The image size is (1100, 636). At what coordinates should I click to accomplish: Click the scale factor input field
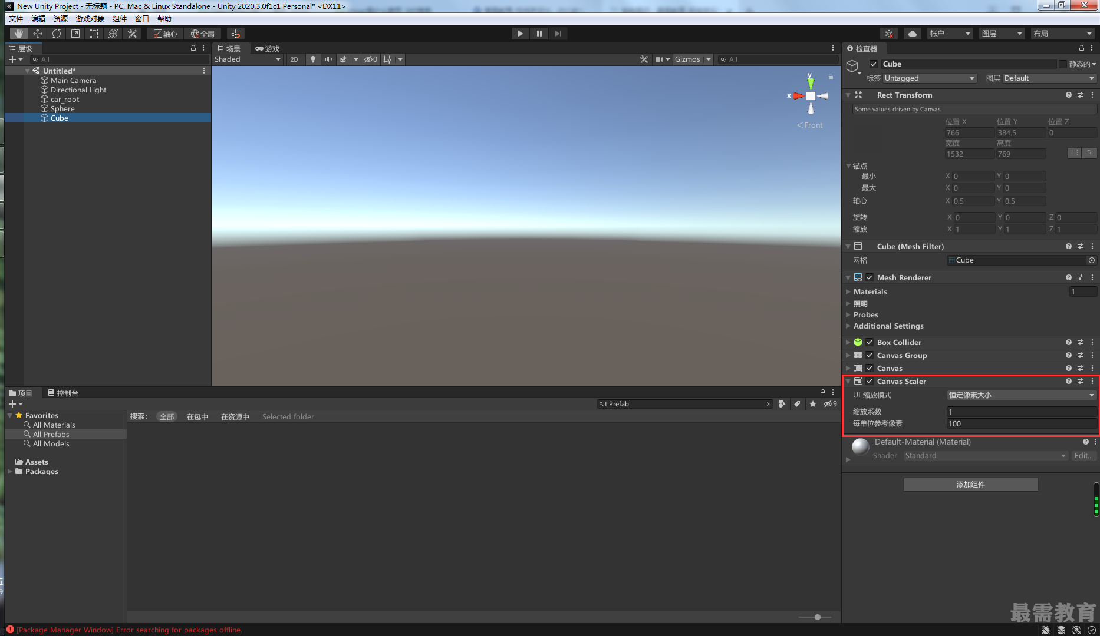pos(1022,412)
